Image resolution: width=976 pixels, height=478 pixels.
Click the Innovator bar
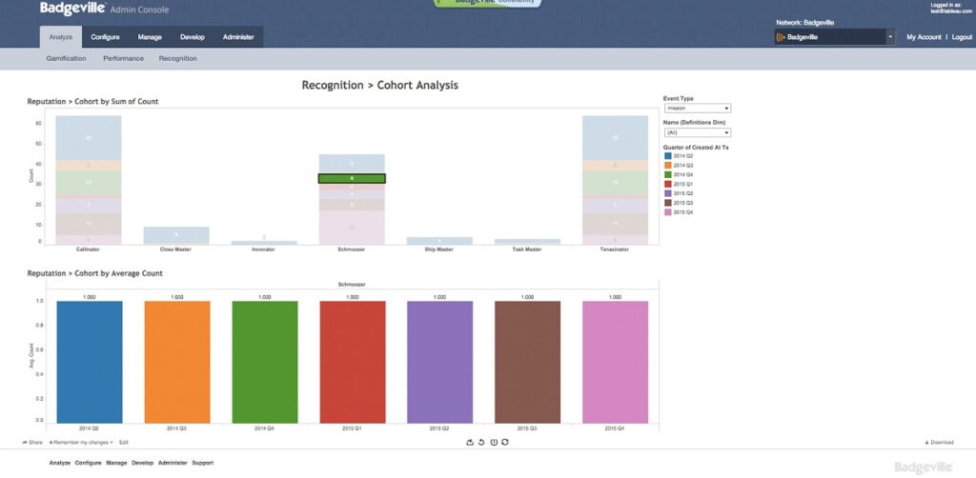click(264, 243)
